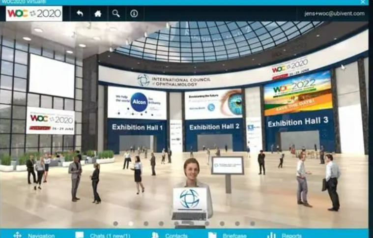Click the Briefcase folder icon
Image resolution: width=373 pixels, height=238 pixels.
point(212,235)
